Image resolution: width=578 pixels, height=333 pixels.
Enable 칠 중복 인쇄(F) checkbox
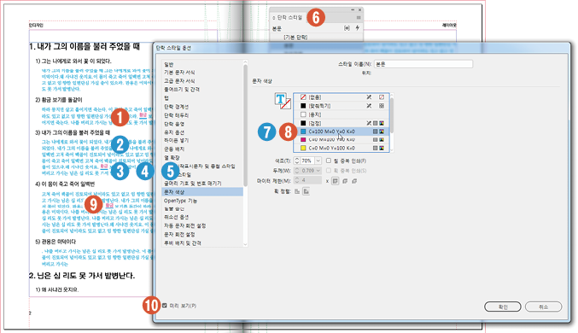(329, 161)
